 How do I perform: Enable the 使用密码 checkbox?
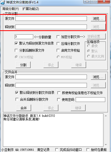[59, 100]
